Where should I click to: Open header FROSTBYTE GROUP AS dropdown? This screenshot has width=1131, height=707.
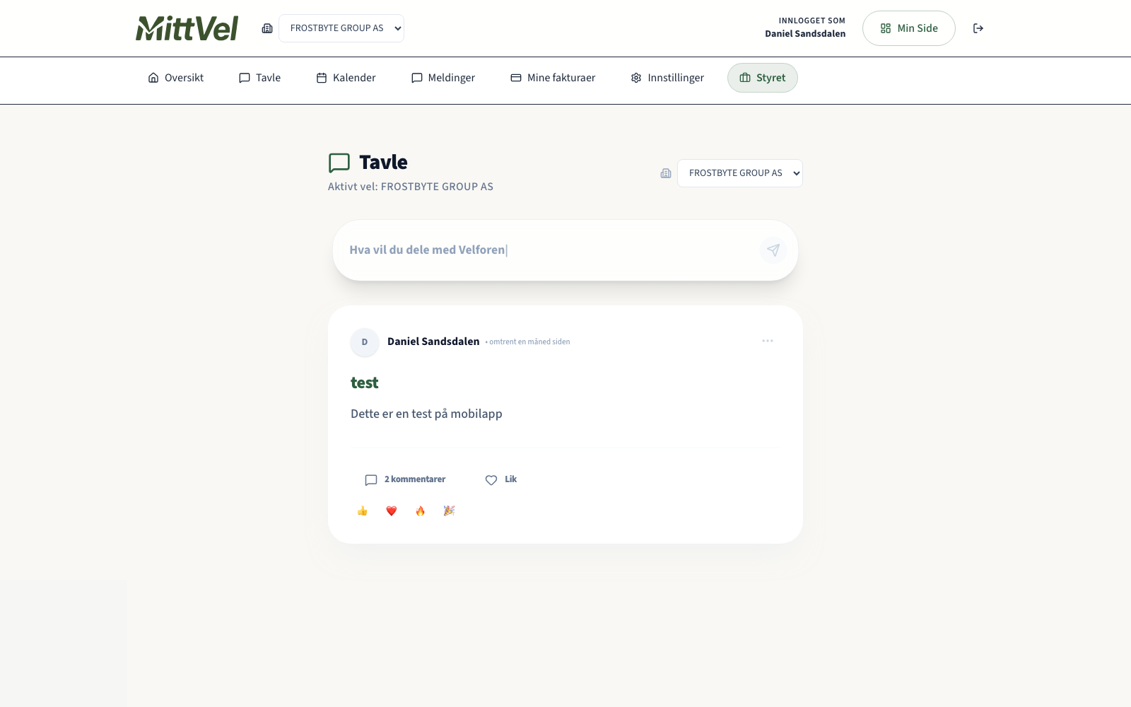pyautogui.click(x=341, y=28)
